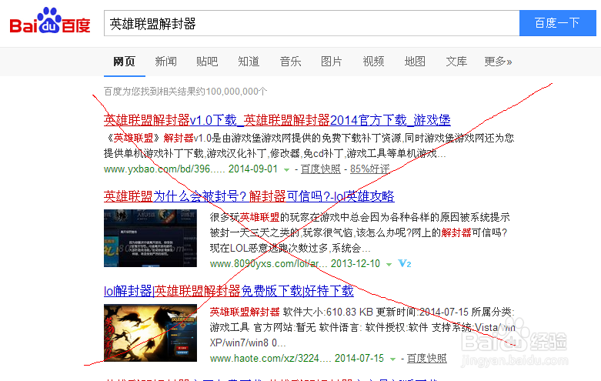601x381 pixels.
Task: Click the 百度一下 search button
Action: (x=558, y=23)
